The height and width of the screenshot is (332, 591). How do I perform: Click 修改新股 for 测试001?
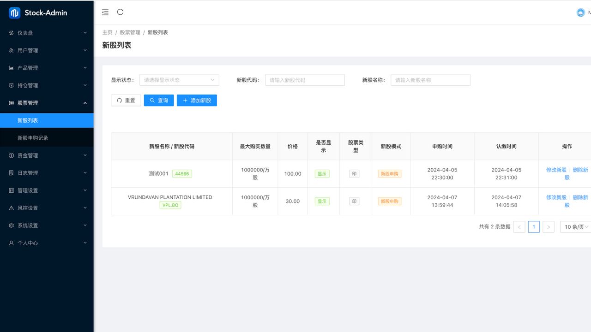click(x=556, y=170)
